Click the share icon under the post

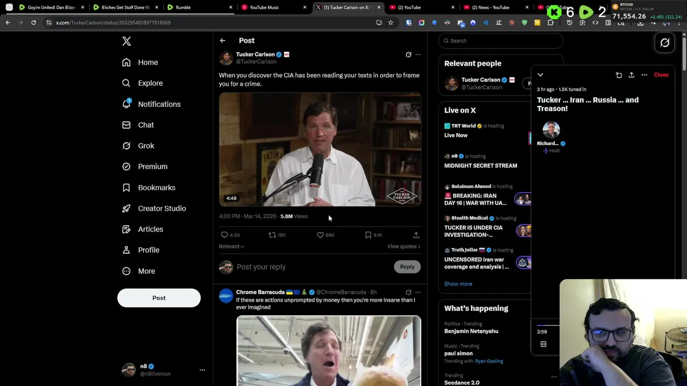416,235
